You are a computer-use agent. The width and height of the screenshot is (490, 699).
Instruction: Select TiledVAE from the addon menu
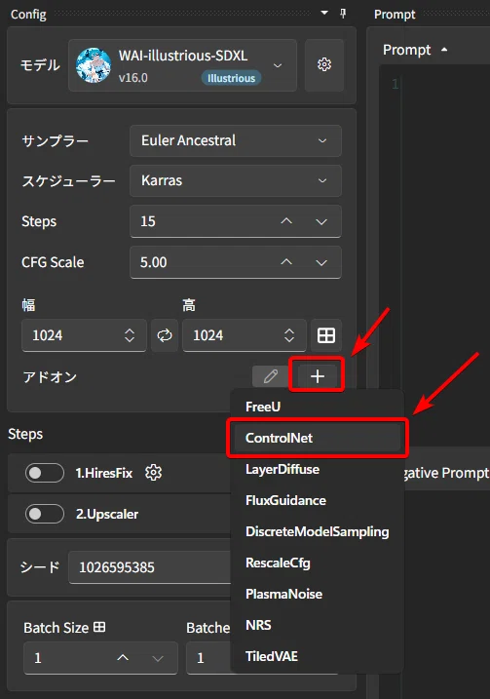318,657
